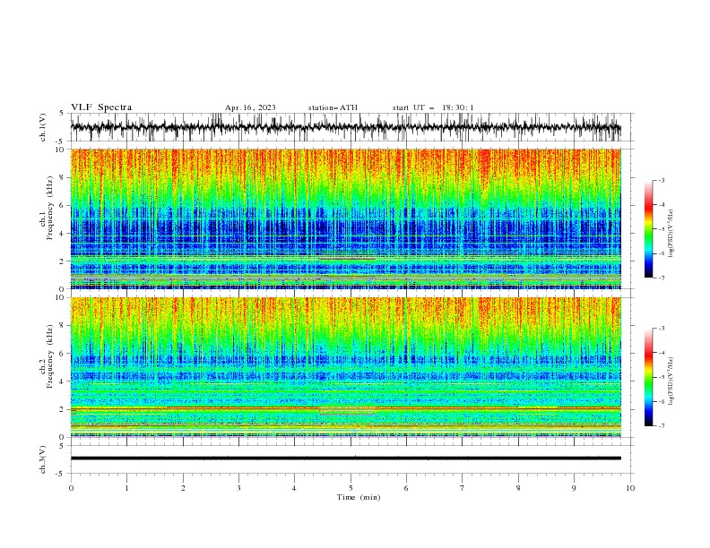
Task: Click inside the ch.1 spectrogram panel
Action: pos(345,218)
